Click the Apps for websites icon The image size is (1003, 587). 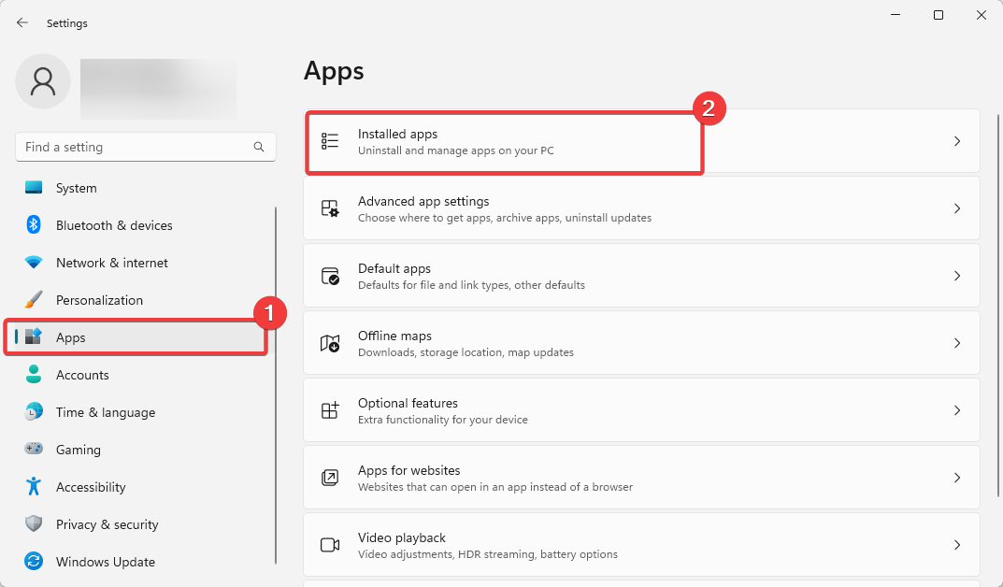[330, 478]
